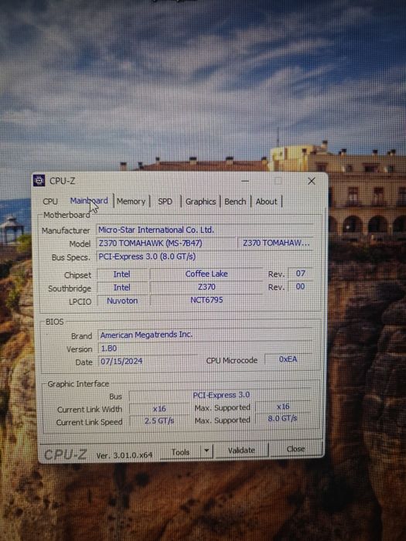Click the Close button at bottom
The image size is (406, 541).
click(x=295, y=449)
